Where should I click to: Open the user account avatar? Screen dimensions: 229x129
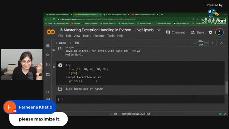219,32
